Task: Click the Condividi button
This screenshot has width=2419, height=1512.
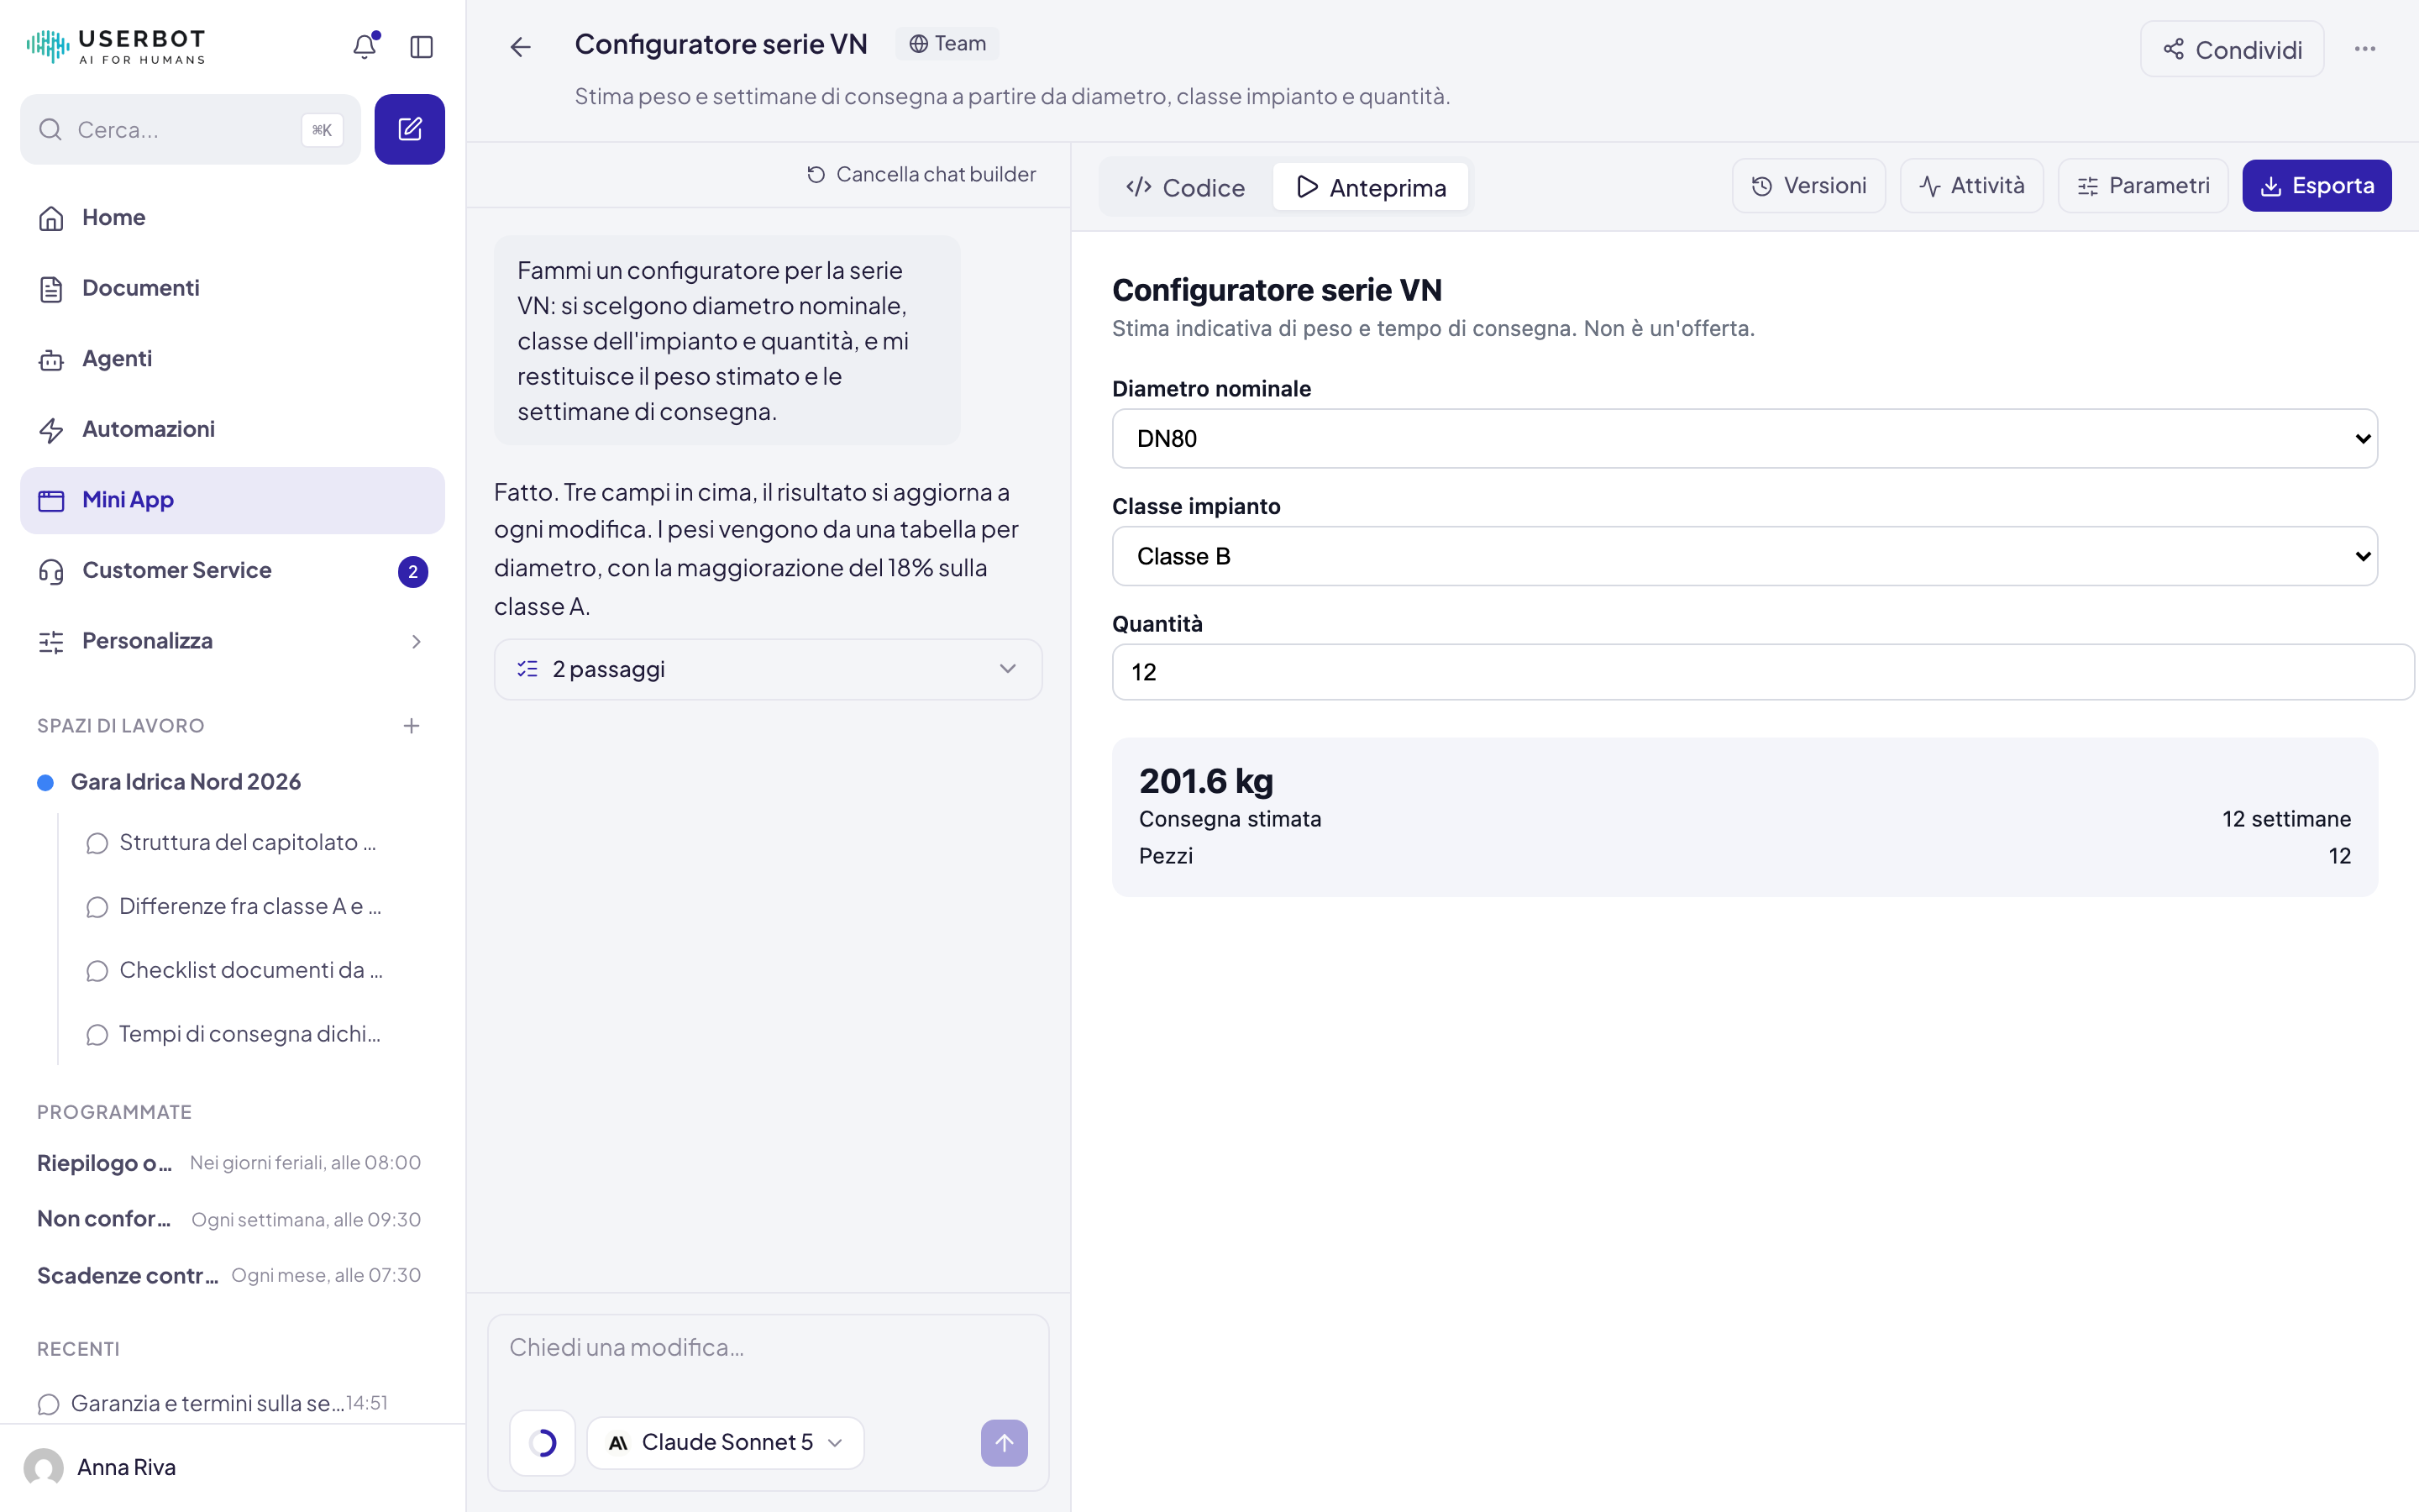Action: 2231,49
